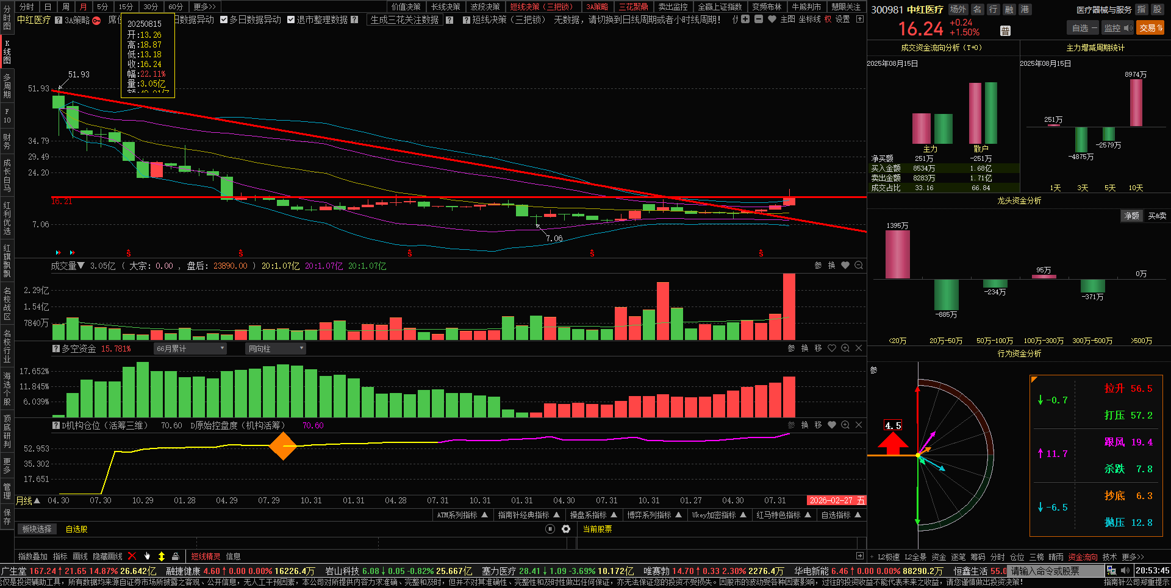Click the 普 badge next to price

pyautogui.click(x=1006, y=31)
